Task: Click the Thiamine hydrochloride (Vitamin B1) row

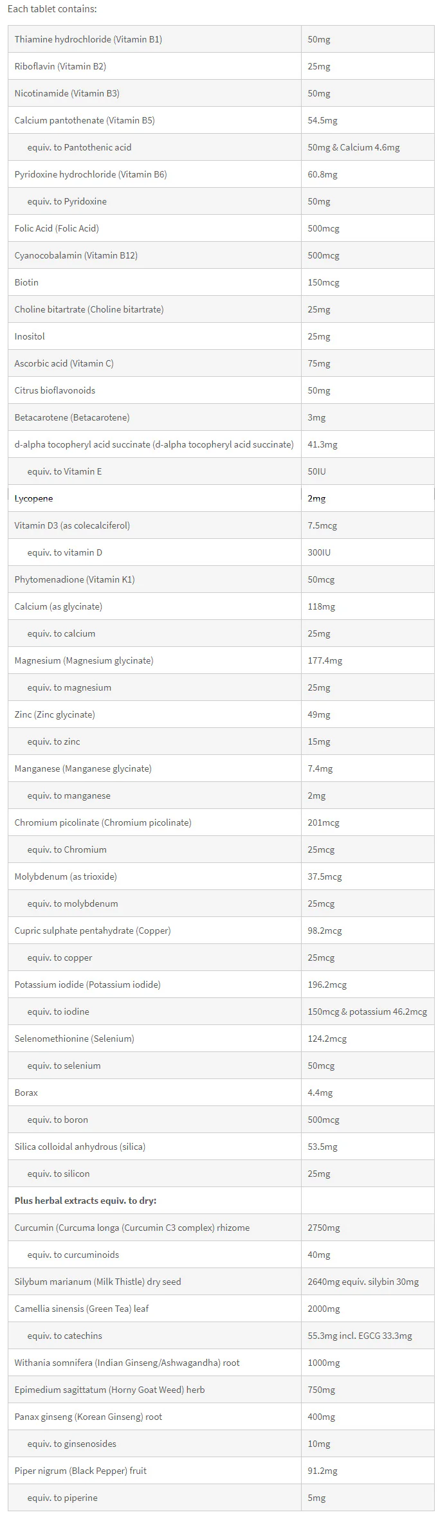Action: (221, 39)
